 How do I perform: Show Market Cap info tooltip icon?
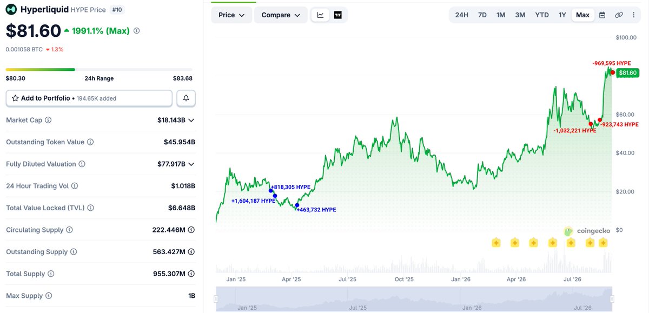tap(48, 120)
